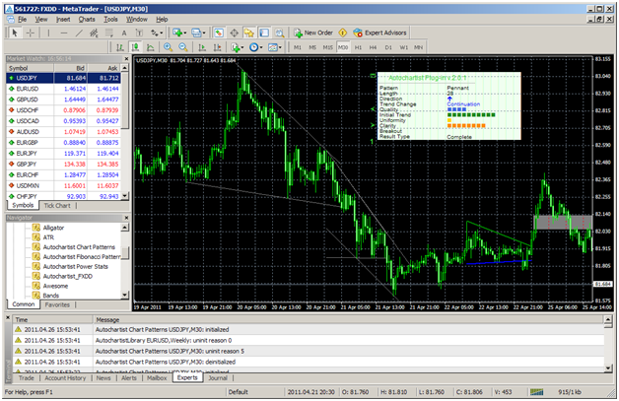Image resolution: width=619 pixels, height=401 pixels.
Task: Zoom out on the chart
Action: [183, 47]
